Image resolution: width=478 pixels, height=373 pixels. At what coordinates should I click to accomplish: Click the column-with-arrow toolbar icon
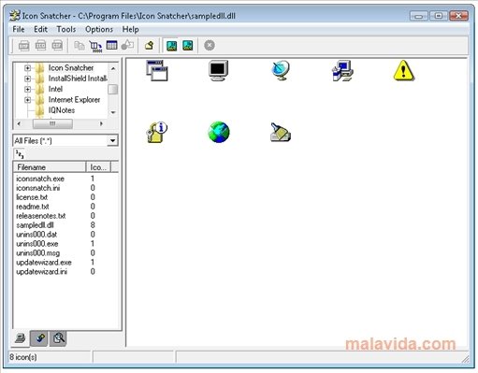tap(95, 46)
